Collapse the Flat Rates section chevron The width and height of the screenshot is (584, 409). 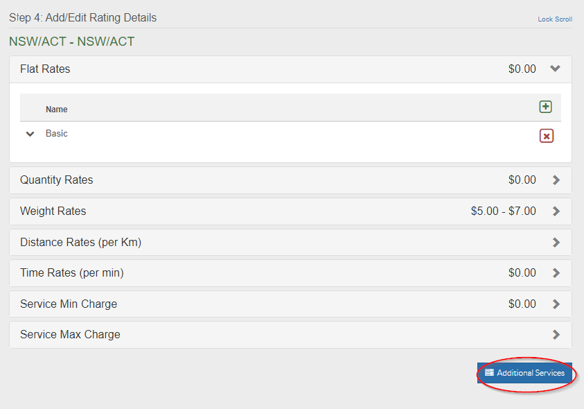click(555, 69)
